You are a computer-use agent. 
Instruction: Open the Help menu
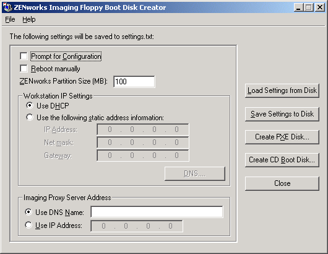point(29,19)
